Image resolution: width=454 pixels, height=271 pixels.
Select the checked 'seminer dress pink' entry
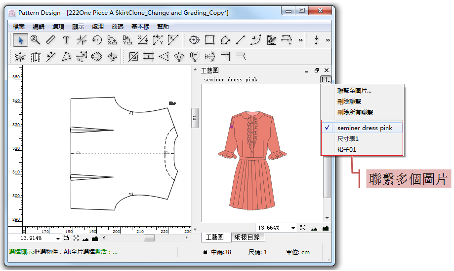pos(365,128)
